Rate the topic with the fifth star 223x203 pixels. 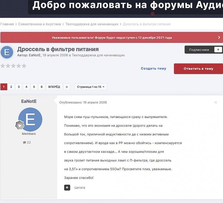(24, 66)
